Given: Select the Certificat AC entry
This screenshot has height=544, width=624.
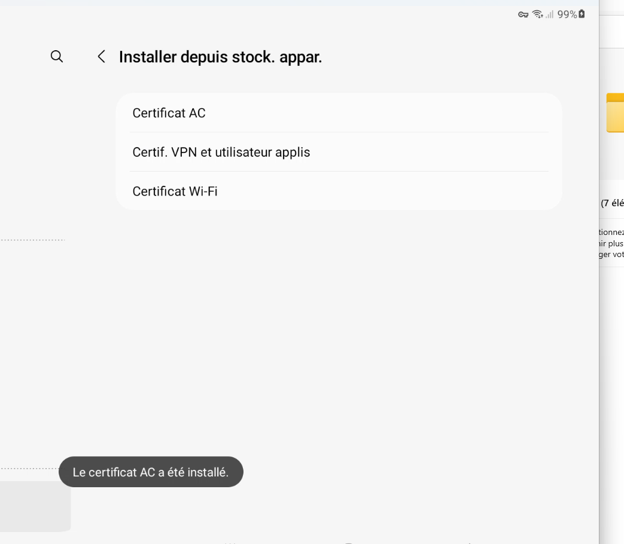Looking at the screenshot, I should coord(169,113).
